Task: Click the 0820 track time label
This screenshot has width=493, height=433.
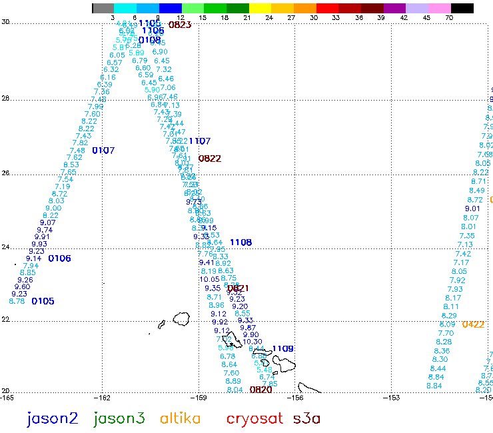Action: pyautogui.click(x=260, y=390)
